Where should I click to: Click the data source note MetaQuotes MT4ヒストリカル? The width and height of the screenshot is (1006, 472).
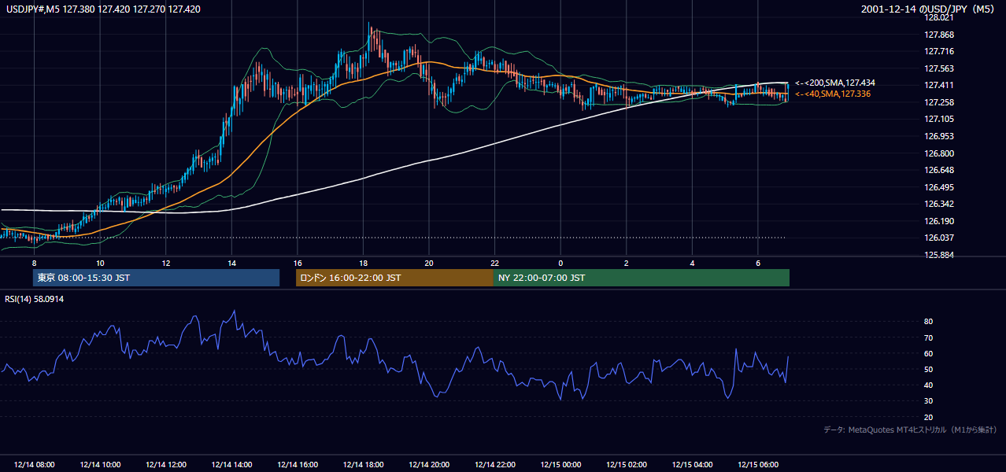911,430
